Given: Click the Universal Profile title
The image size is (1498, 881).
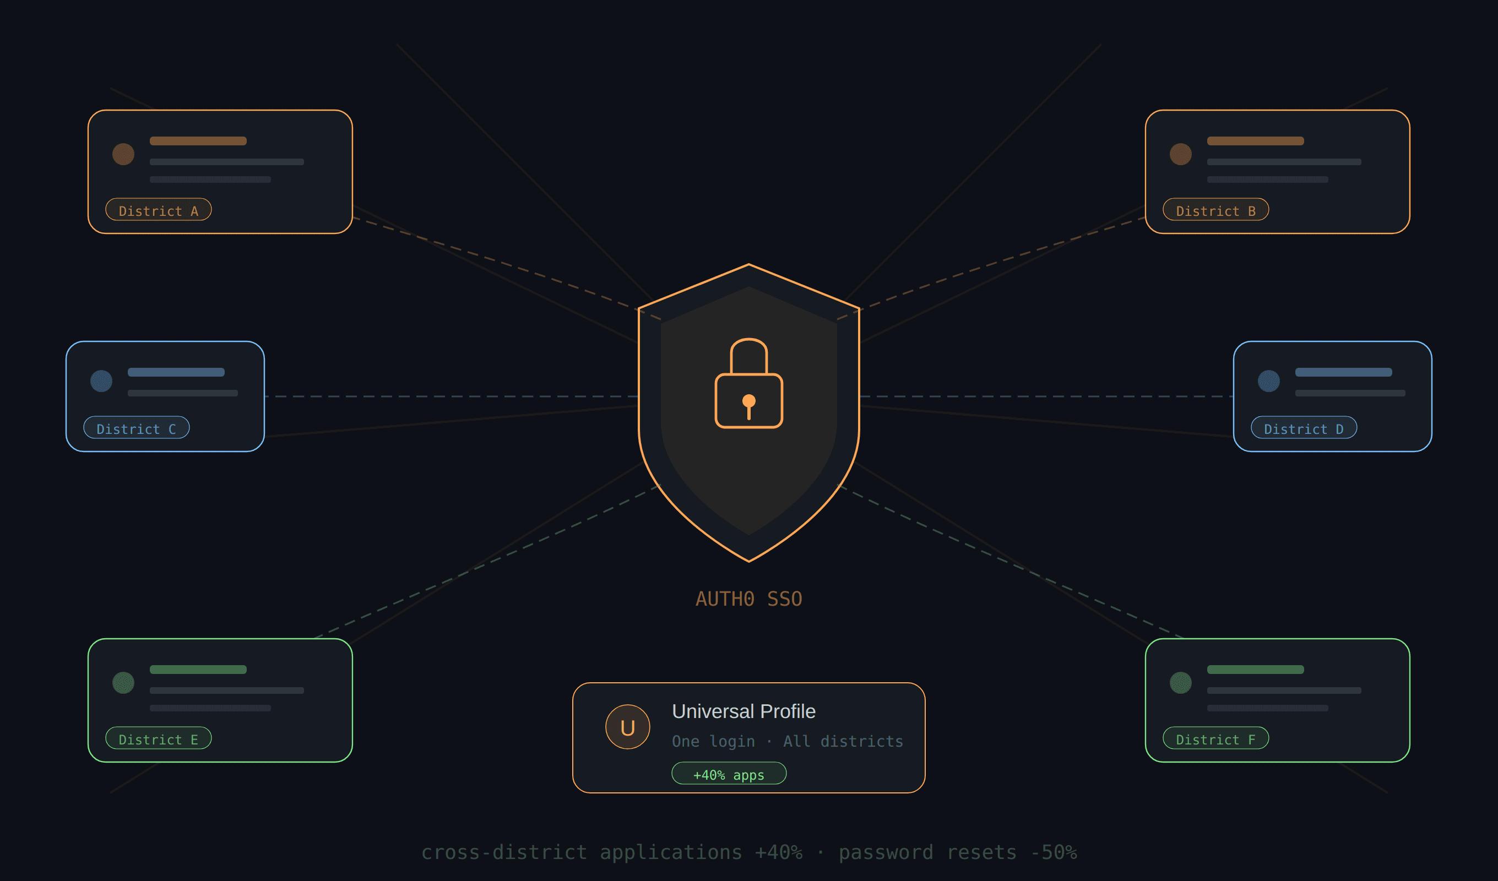Looking at the screenshot, I should (743, 711).
